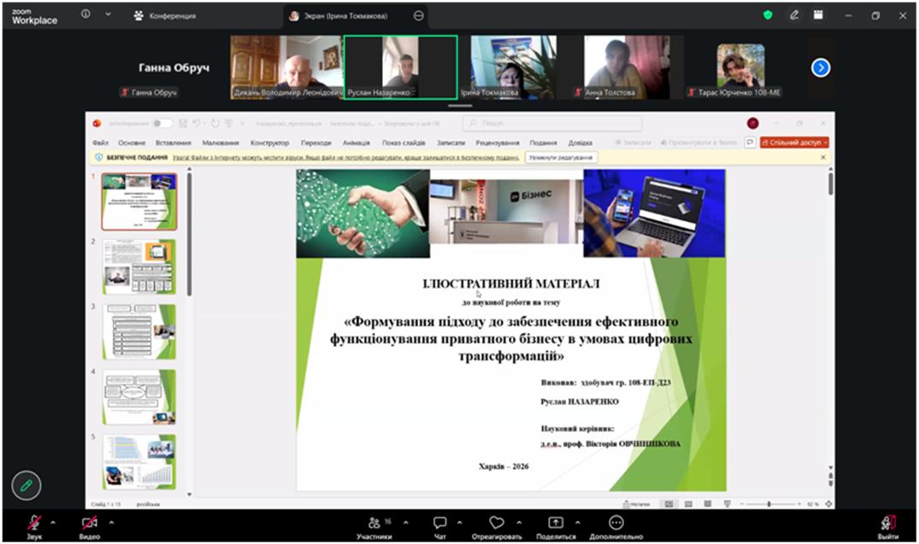This screenshot has width=919, height=544.
Task: Open the Участники participants panel
Action: pyautogui.click(x=374, y=523)
